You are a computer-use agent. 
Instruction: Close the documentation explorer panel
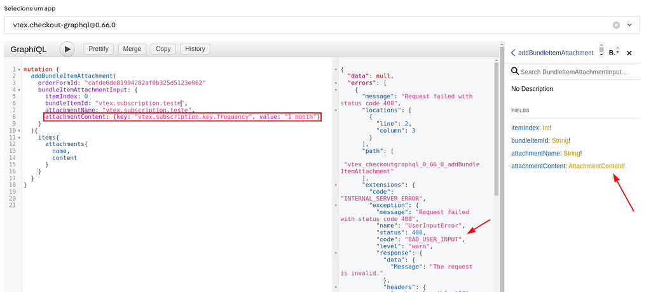(x=629, y=53)
